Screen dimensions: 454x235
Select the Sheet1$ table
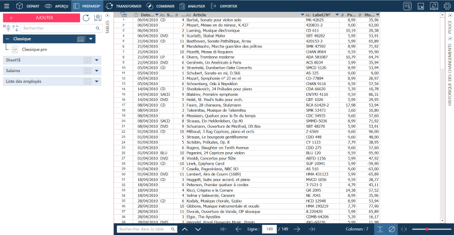[52, 60]
